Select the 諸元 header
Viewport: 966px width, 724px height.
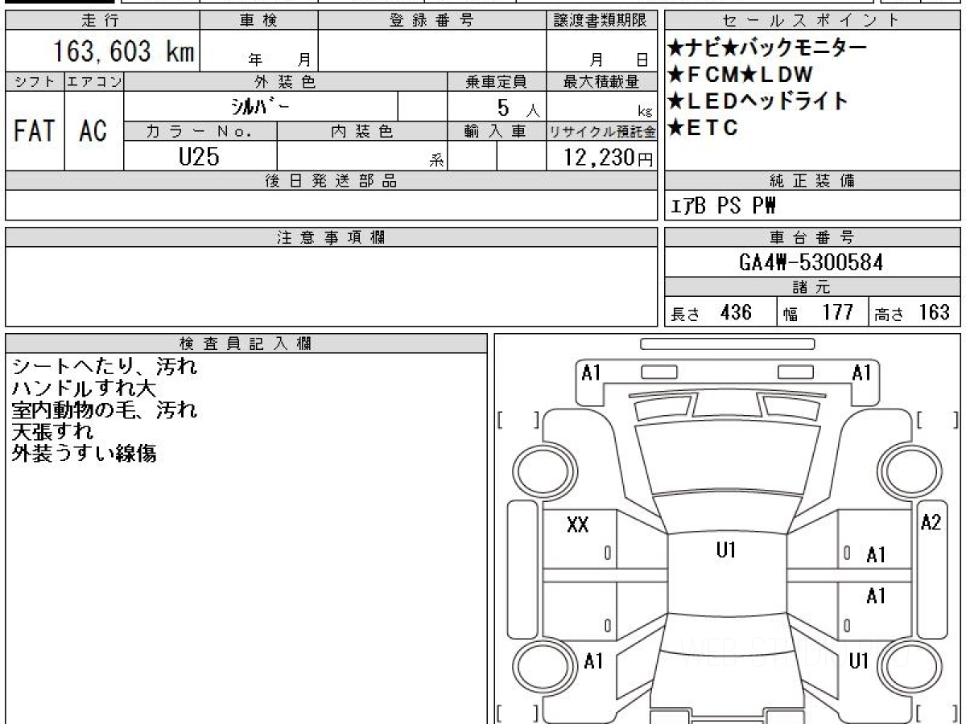(x=812, y=287)
